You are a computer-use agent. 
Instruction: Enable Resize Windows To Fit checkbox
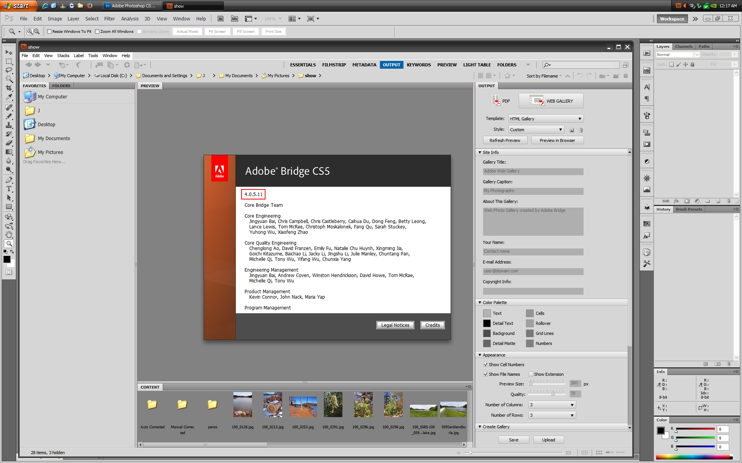point(49,32)
